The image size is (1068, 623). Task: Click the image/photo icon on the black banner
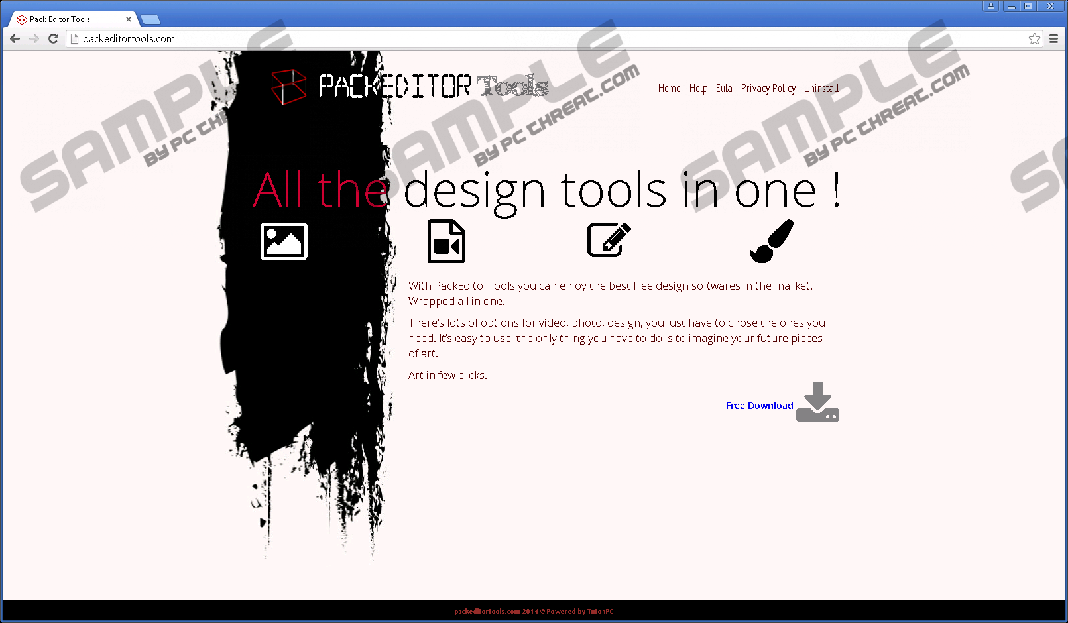(x=284, y=241)
